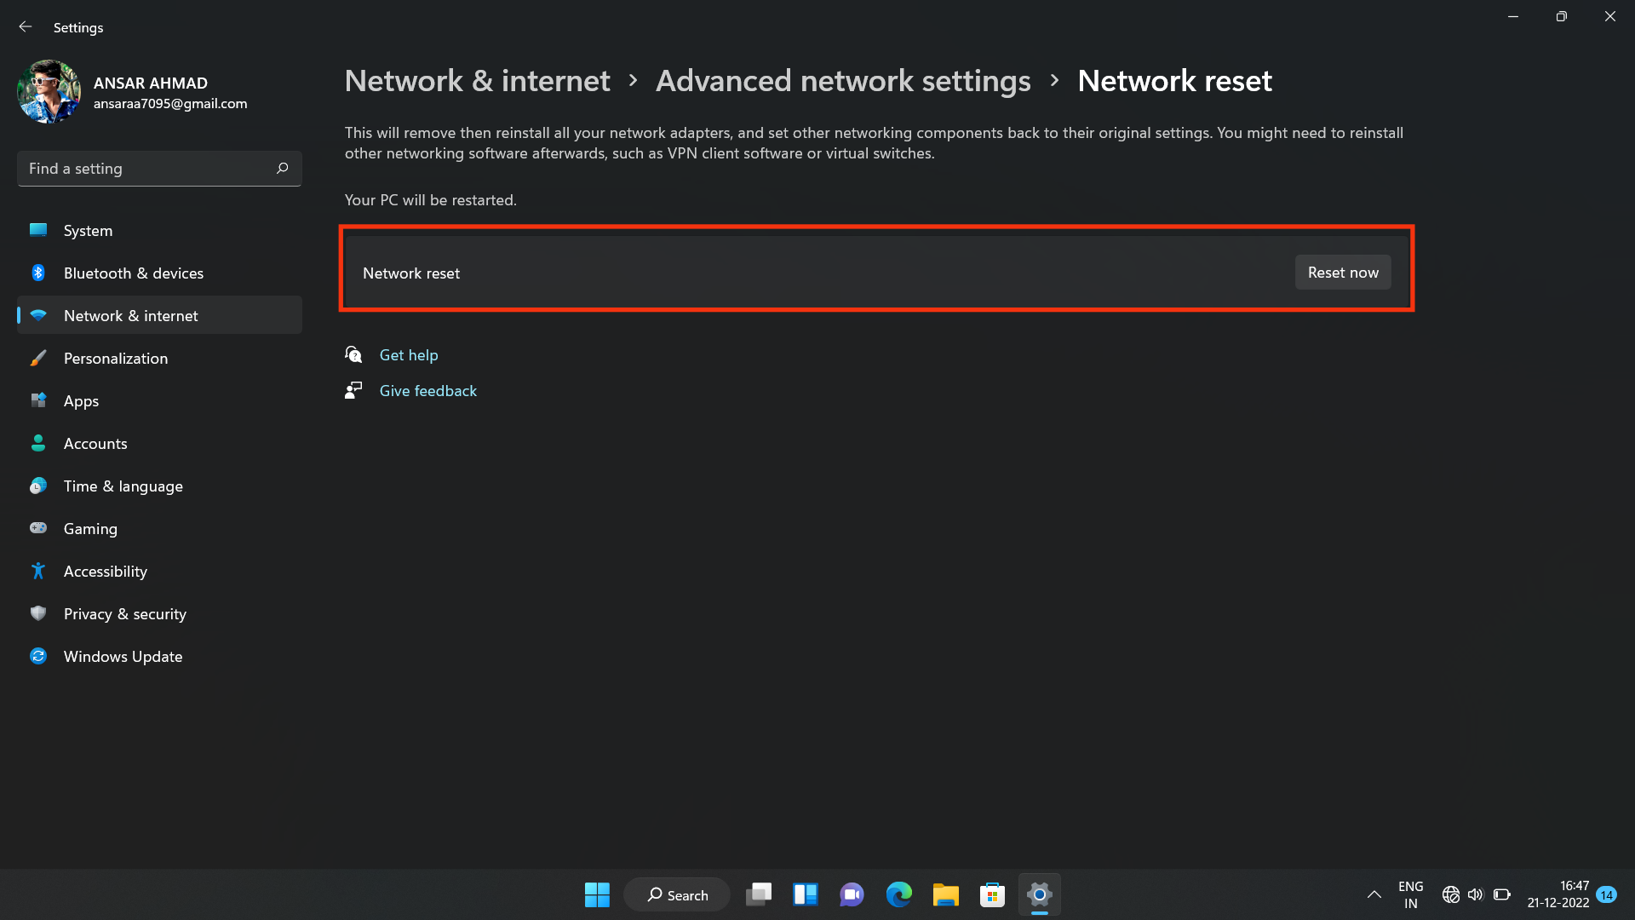The width and height of the screenshot is (1635, 920).
Task: Open the Bluetooth & devices settings page
Action: pyautogui.click(x=133, y=273)
